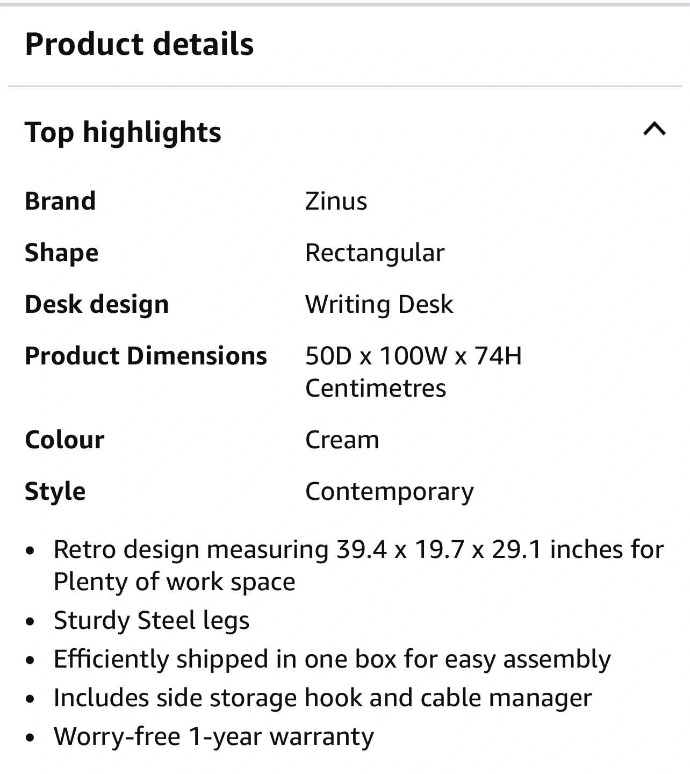
Task: Select the Contemporary style value
Action: [x=389, y=491]
